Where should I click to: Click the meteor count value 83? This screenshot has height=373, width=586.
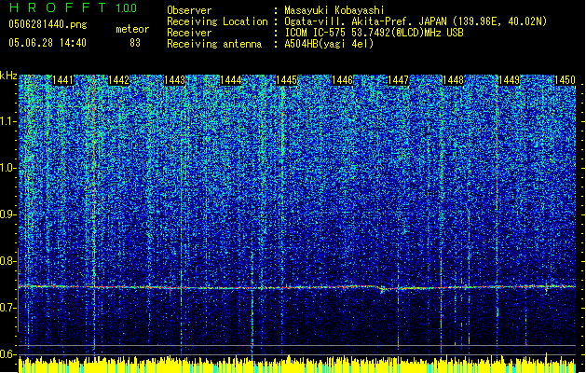[135, 43]
